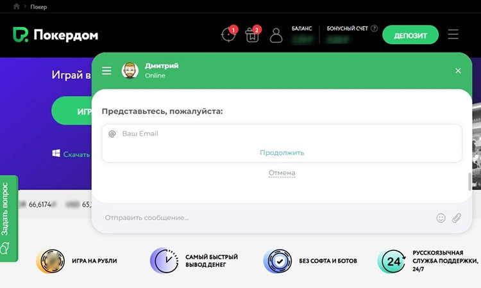Open the site hamburger menu at top right
This screenshot has width=481, height=288.
(x=453, y=35)
